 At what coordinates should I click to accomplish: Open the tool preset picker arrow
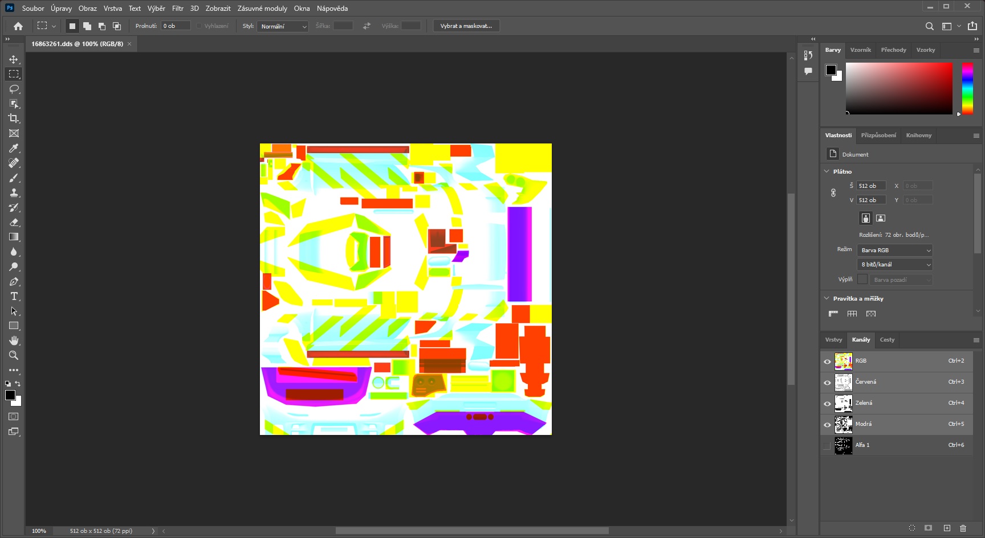(54, 26)
